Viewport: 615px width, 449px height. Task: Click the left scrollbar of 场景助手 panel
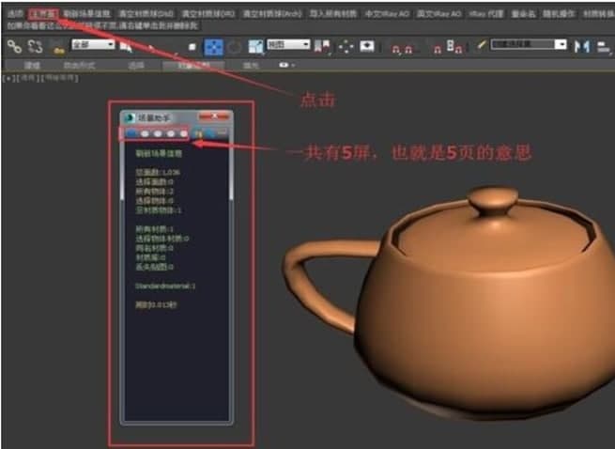tap(122, 172)
